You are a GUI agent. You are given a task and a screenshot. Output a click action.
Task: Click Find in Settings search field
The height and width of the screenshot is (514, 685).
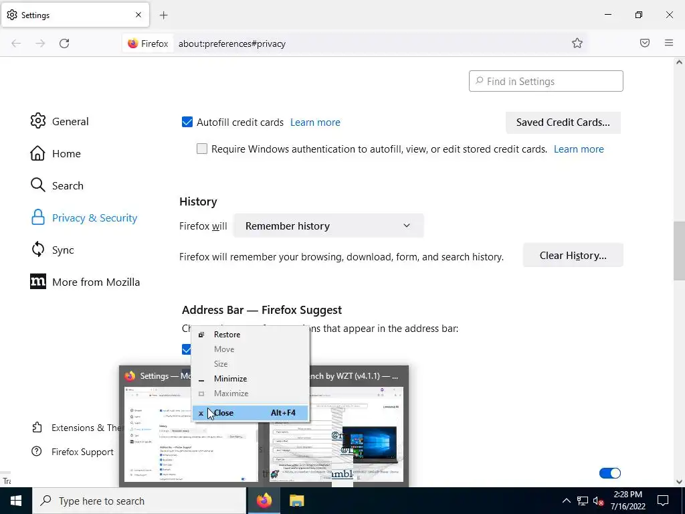[x=546, y=81]
